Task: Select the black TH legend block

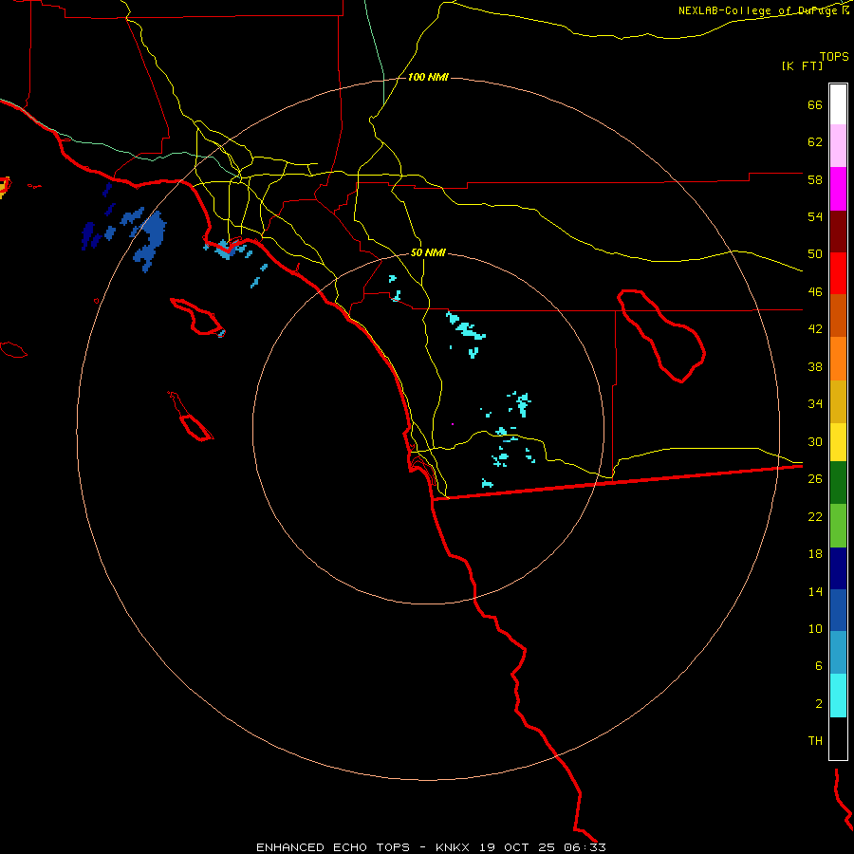Action: pos(838,738)
